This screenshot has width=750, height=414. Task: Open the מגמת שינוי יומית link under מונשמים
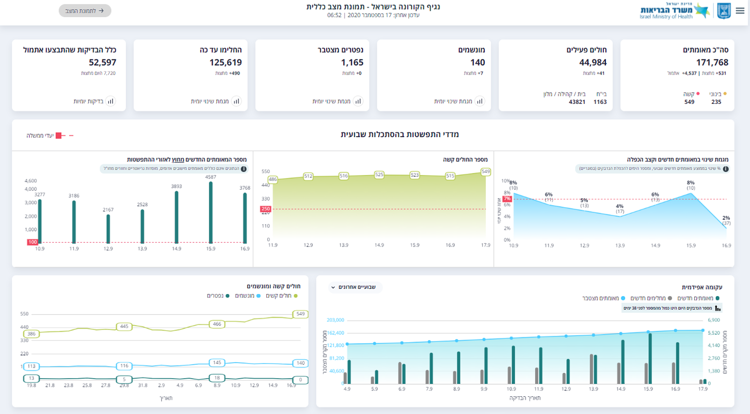coord(453,101)
